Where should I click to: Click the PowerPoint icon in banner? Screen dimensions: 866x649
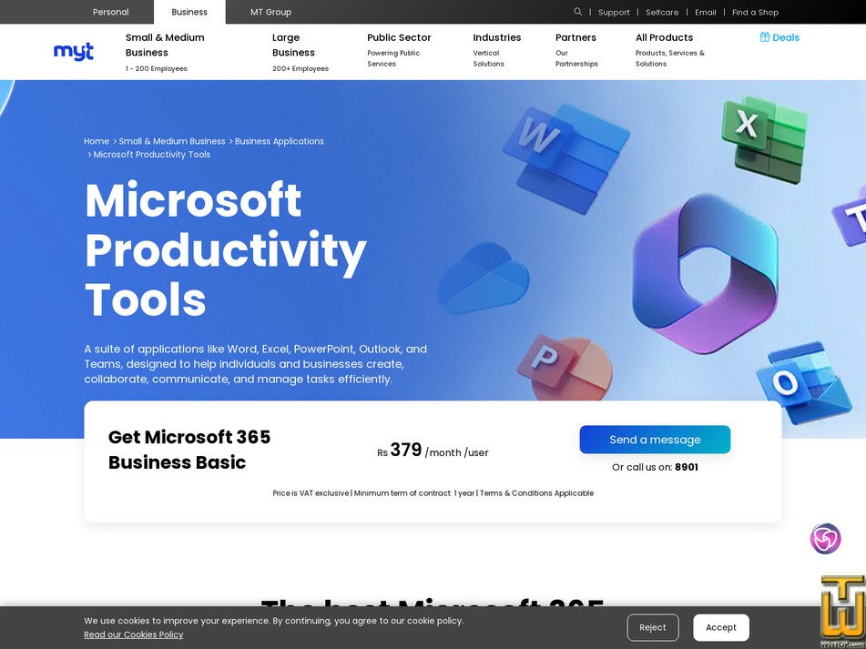565,367
